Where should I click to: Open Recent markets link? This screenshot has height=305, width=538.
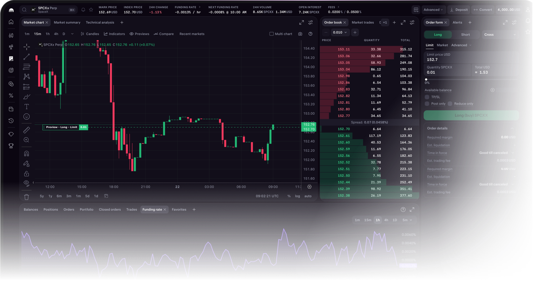[x=192, y=34]
